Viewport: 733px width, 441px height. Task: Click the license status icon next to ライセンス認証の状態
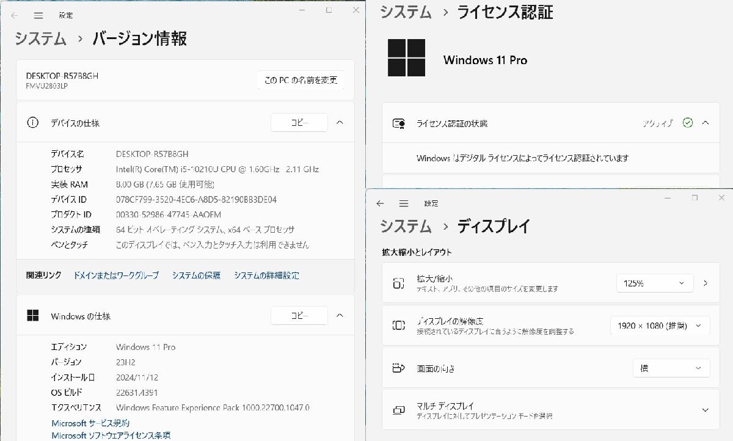pos(399,123)
